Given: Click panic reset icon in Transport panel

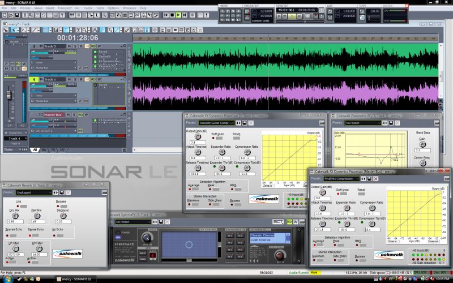Looking at the screenshot, I should pyautogui.click(x=321, y=16).
